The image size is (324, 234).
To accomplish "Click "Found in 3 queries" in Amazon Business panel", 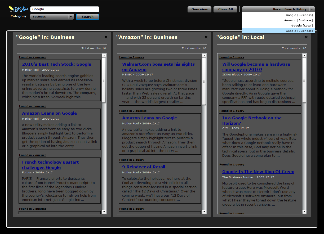I will (x=133, y=111).
